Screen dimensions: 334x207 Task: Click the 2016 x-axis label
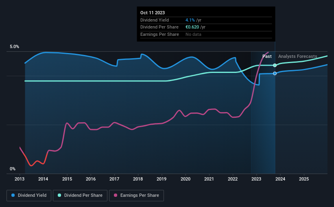(x=91, y=179)
